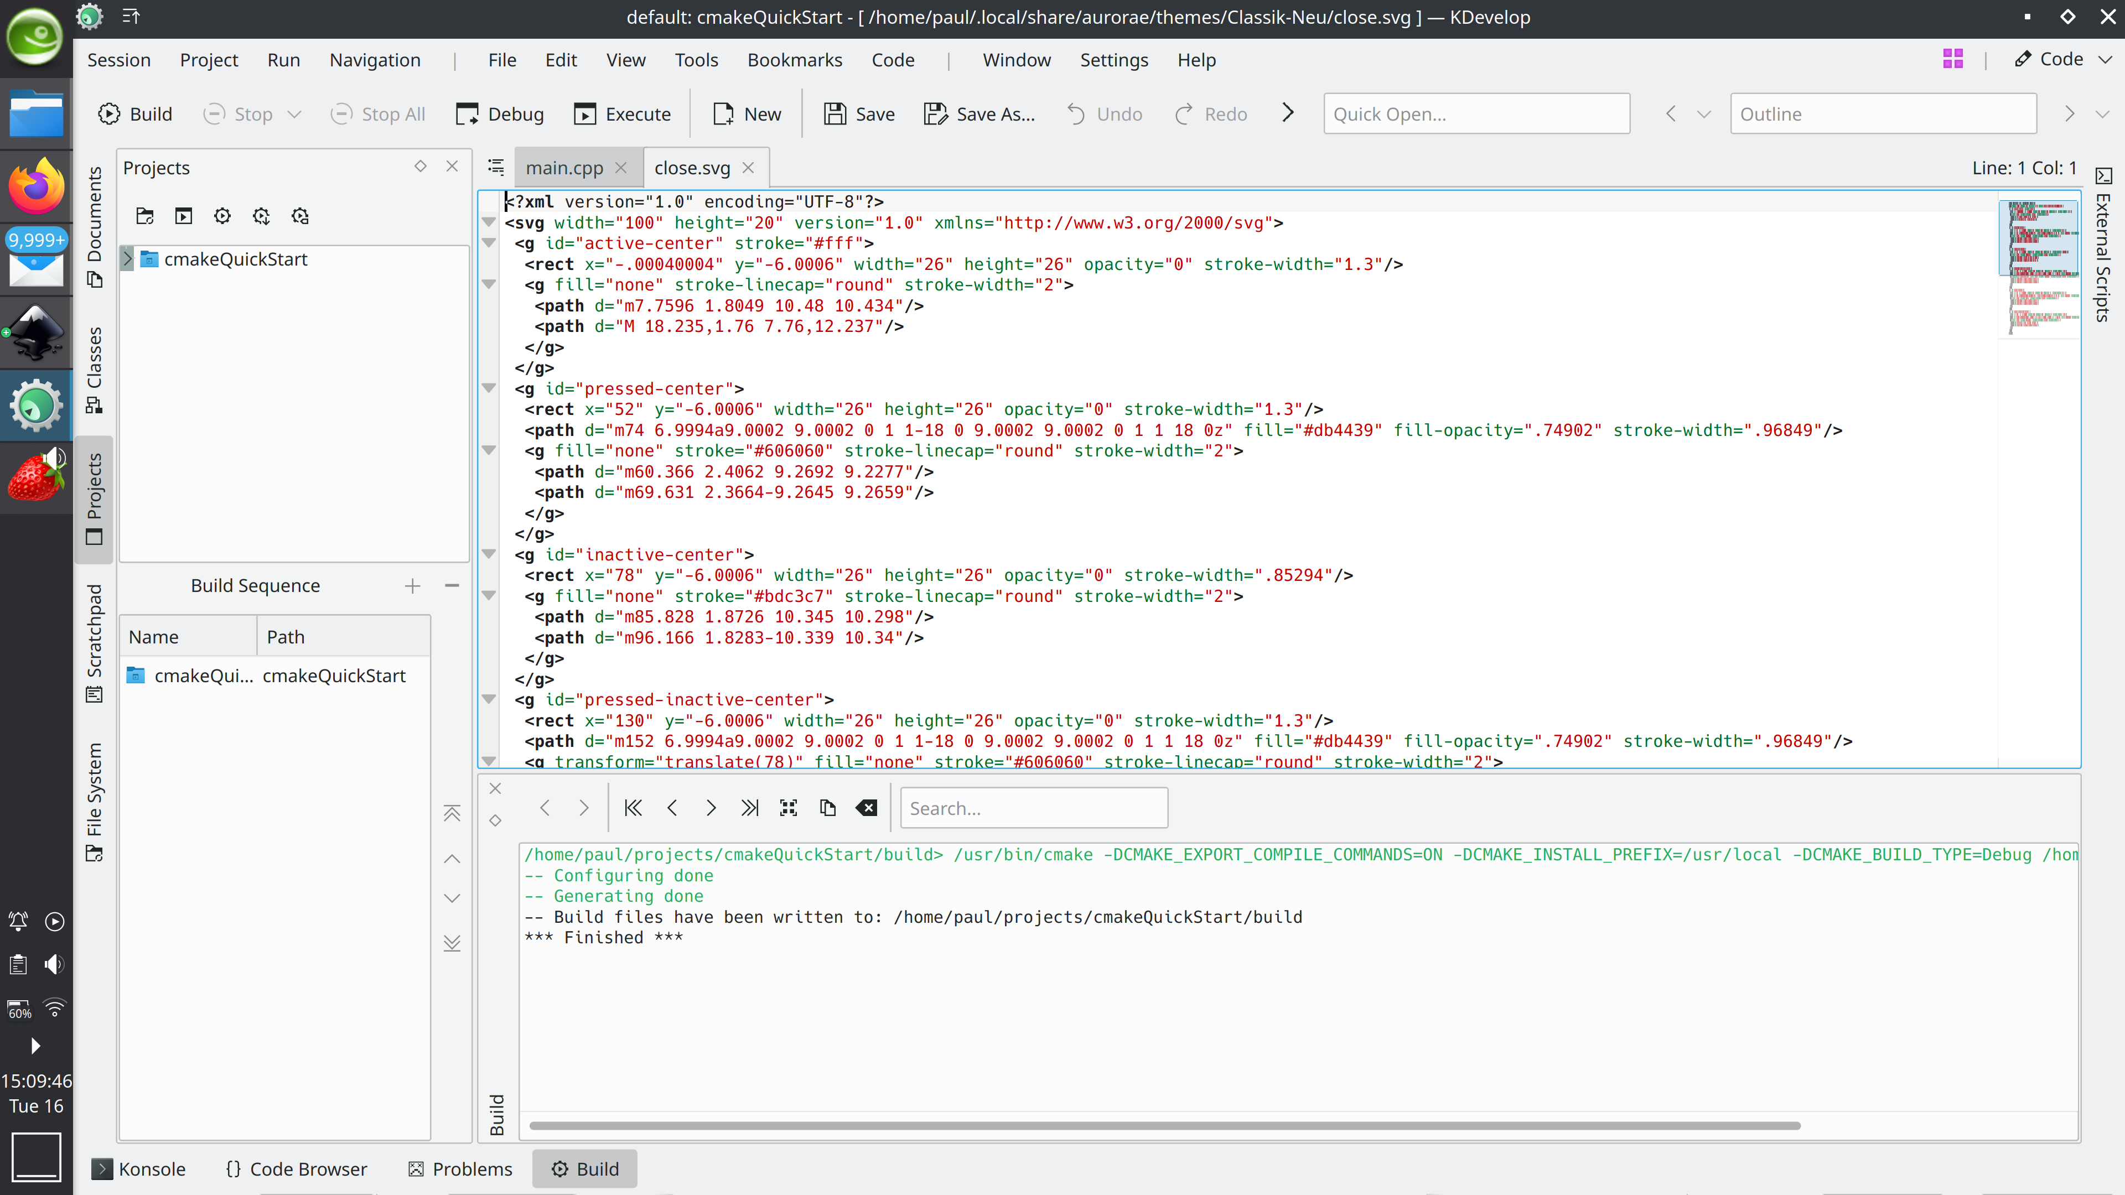Move build item to bottom
The image size is (2125, 1195).
(x=452, y=943)
